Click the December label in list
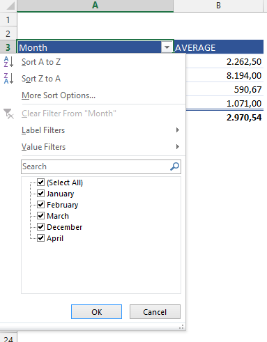The width and height of the screenshot is (267, 342). (65, 227)
